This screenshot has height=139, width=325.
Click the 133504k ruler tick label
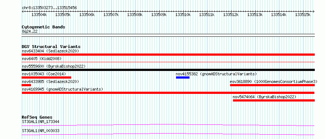39,15
